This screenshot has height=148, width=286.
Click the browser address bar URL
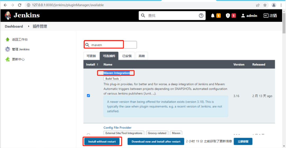(68, 5)
